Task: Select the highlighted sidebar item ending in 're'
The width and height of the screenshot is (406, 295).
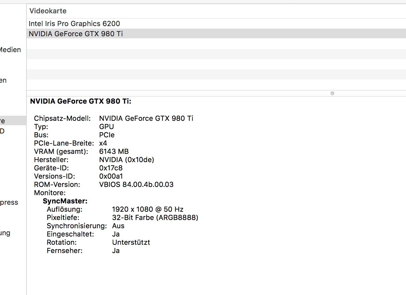Action: (x=13, y=121)
